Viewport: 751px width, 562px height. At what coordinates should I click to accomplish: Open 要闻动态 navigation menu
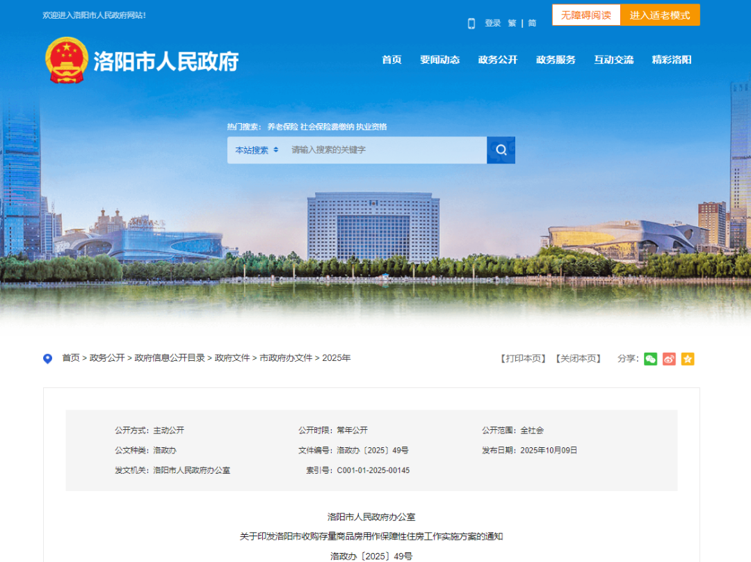[x=439, y=59]
